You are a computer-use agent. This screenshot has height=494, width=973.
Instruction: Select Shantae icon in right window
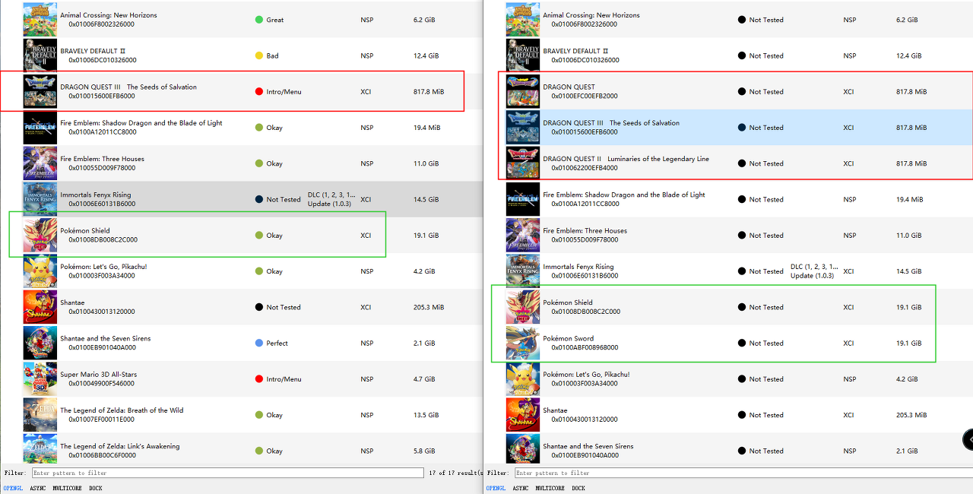522,415
